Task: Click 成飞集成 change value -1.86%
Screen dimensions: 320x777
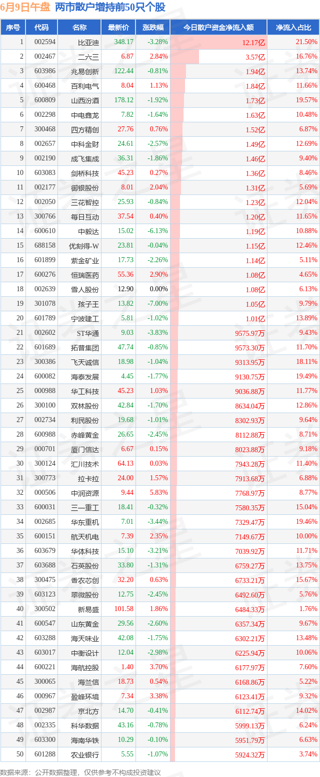Action: click(x=158, y=158)
